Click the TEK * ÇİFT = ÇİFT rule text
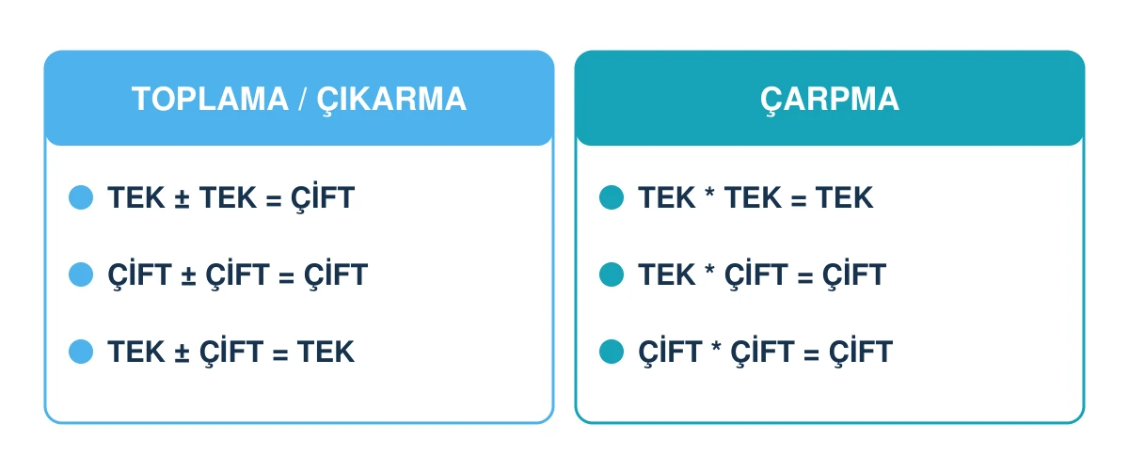 [762, 274]
